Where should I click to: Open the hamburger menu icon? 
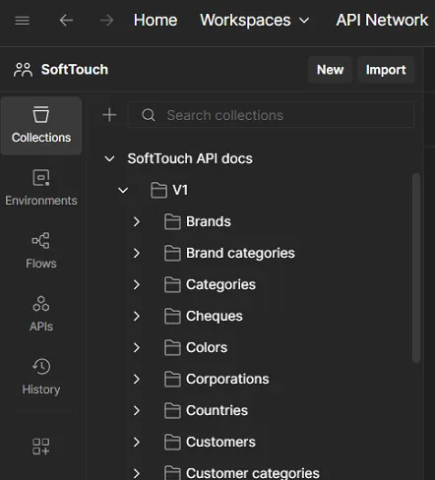coord(23,21)
